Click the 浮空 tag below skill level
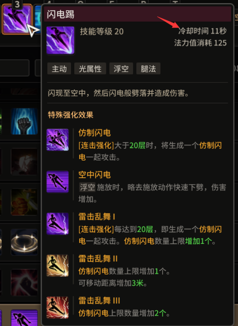The width and height of the screenshot is (238, 326). pos(121,69)
